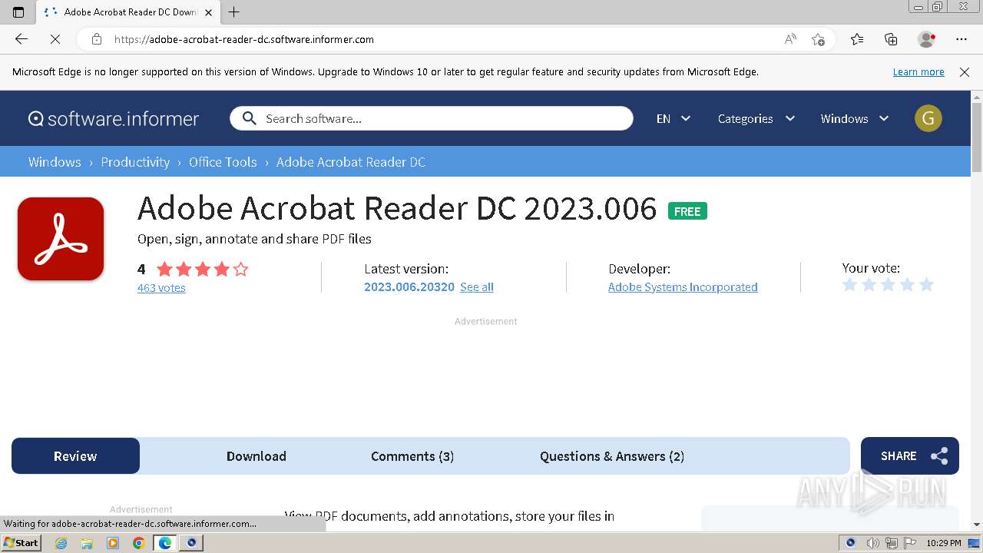Viewport: 983px width, 553px height.
Task: Vote one star in Your vote
Action: point(849,285)
